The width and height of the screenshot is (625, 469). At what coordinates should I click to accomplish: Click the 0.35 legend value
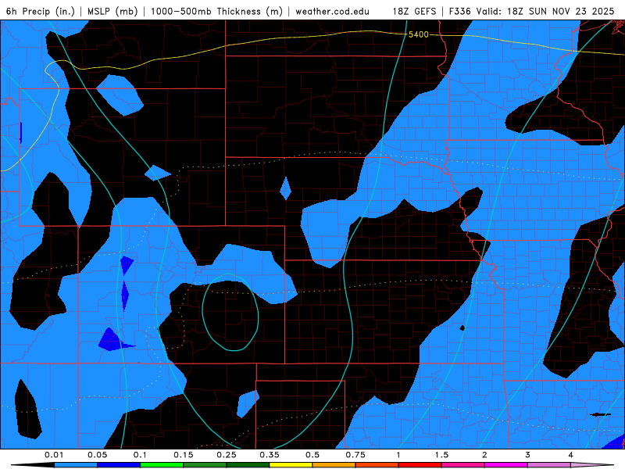(x=270, y=455)
